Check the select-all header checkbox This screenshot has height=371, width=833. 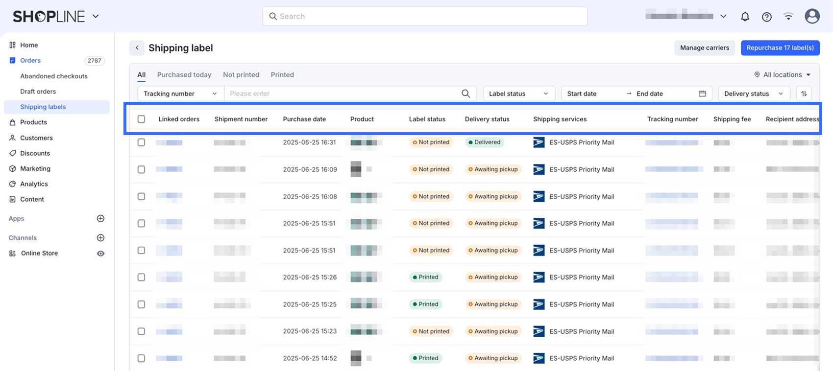click(141, 119)
